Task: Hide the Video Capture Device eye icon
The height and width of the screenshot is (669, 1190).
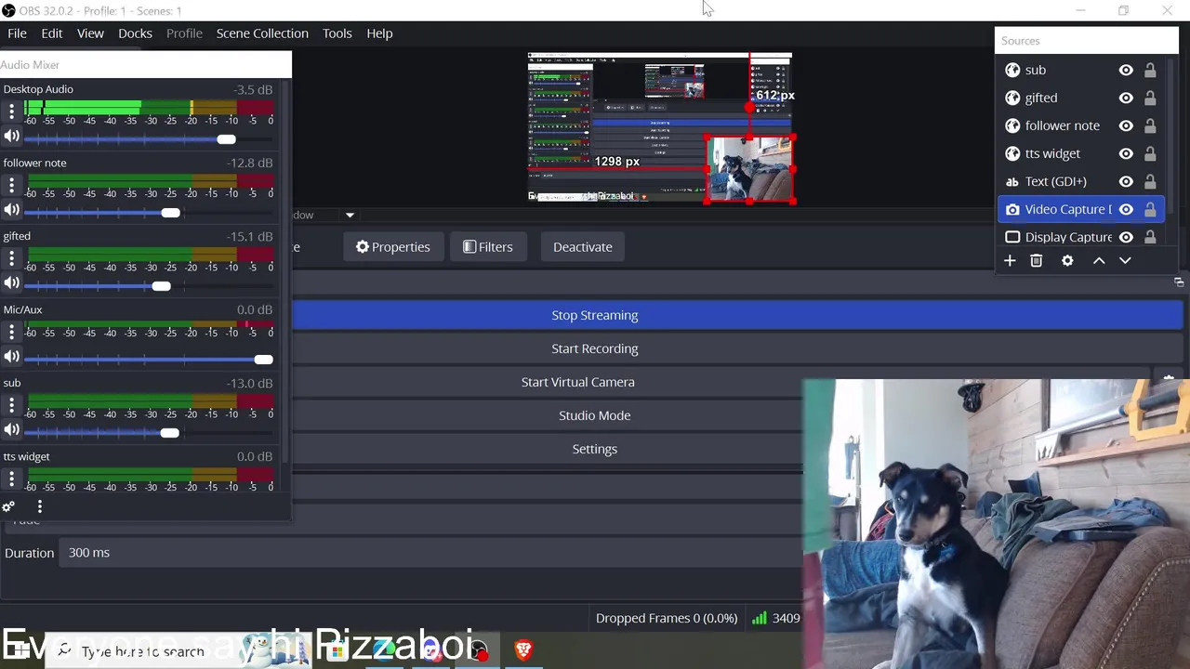Action: [1126, 209]
